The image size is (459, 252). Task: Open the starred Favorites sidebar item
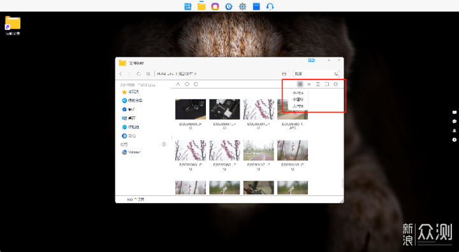pos(131,92)
